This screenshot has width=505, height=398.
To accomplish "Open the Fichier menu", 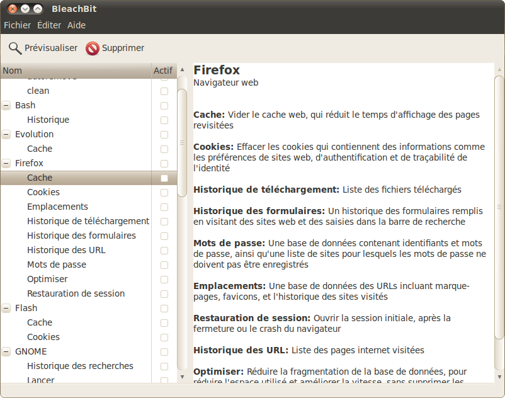I will [17, 25].
